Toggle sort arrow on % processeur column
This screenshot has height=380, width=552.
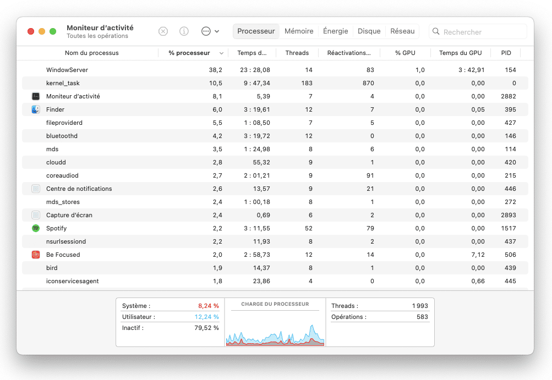[222, 53]
